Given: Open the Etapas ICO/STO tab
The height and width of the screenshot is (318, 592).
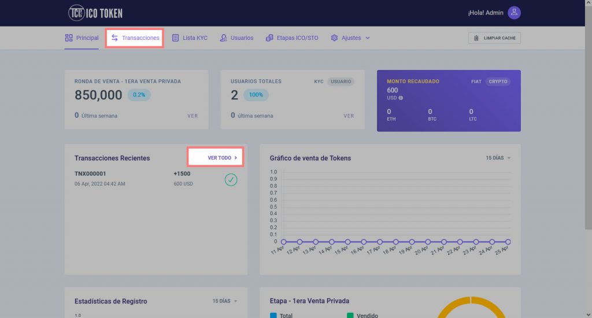Looking at the screenshot, I should [292, 38].
